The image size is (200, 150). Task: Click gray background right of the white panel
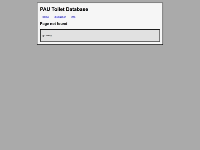[x=181, y=24]
